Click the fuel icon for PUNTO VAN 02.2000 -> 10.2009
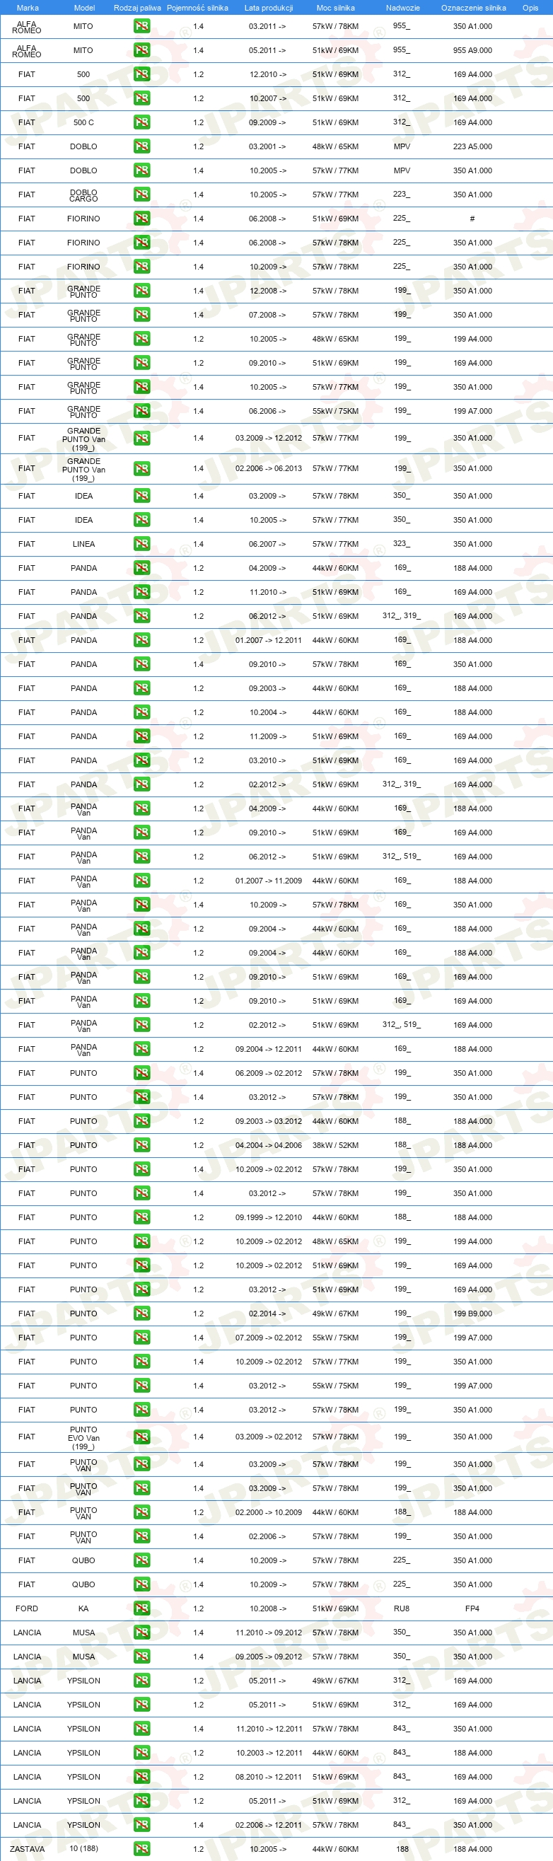The image size is (553, 1861). [141, 1512]
